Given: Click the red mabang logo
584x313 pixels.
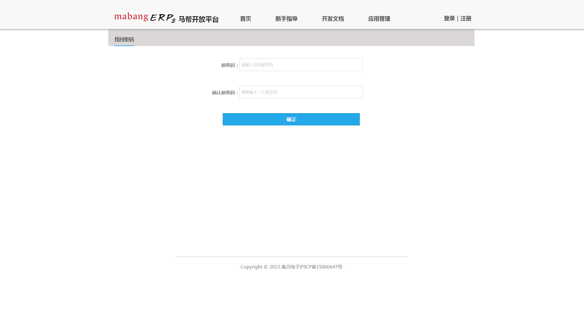Looking at the screenshot, I should tap(131, 17).
